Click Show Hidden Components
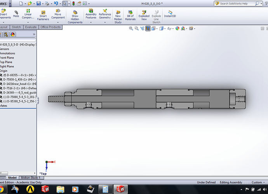The width and height of the screenshot is (268, 194). point(75,17)
